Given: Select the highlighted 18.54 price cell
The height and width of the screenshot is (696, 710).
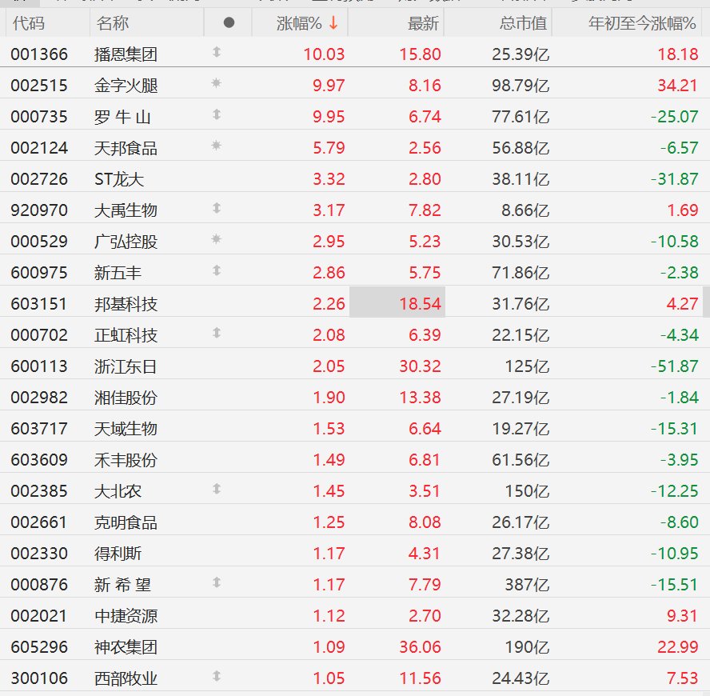Looking at the screenshot, I should pyautogui.click(x=397, y=302).
